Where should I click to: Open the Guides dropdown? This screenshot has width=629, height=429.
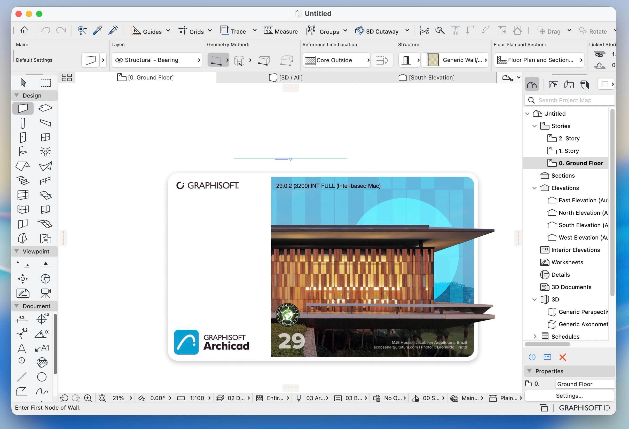point(168,31)
